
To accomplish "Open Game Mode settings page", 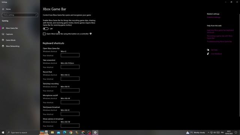I will pos(9,40).
